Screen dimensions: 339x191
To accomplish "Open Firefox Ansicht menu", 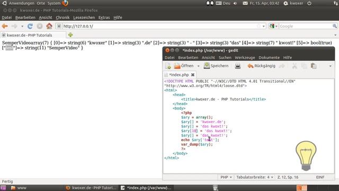I will pos(46,18).
